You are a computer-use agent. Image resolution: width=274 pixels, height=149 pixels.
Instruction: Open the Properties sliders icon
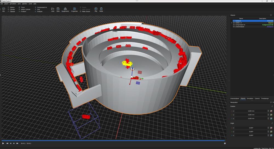point(75,9)
